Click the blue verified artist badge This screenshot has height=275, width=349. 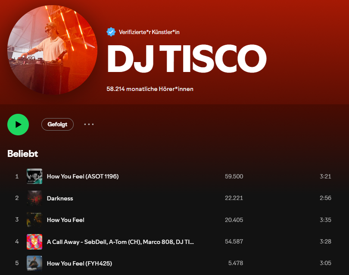[111, 32]
